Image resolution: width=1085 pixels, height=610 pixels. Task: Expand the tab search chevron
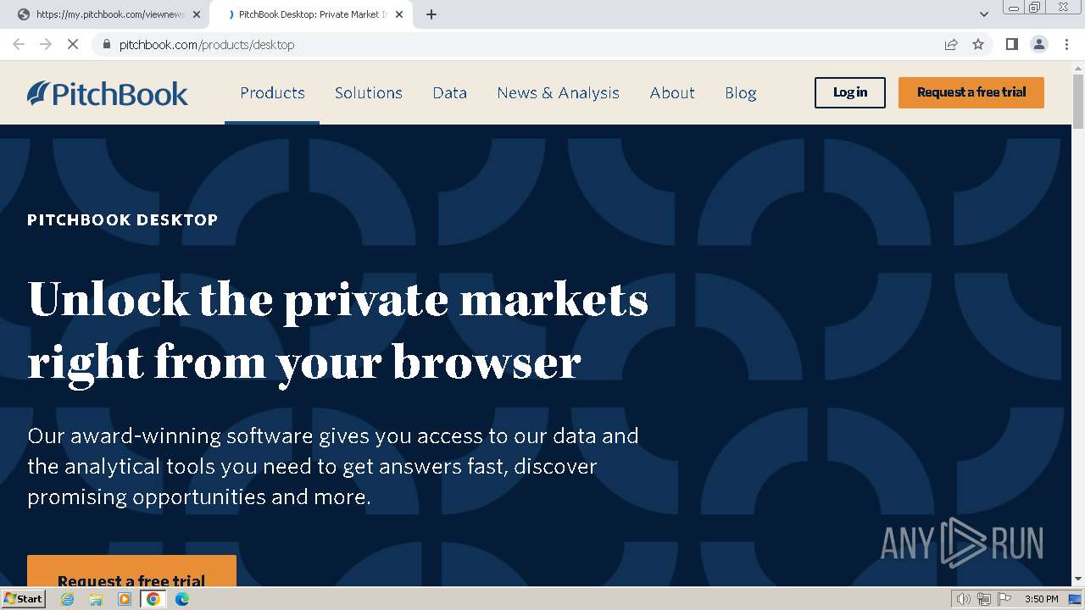click(984, 14)
